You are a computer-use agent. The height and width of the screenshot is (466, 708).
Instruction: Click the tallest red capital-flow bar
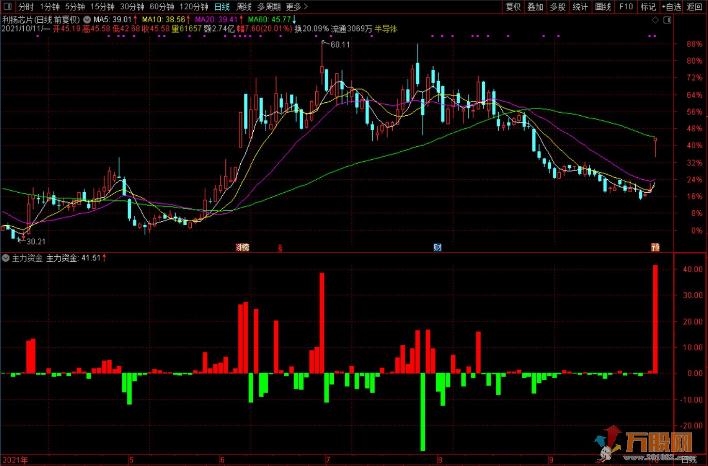[655, 319]
